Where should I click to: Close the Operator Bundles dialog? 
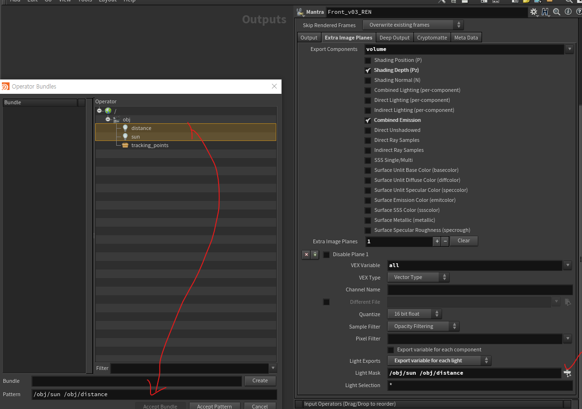pos(274,86)
